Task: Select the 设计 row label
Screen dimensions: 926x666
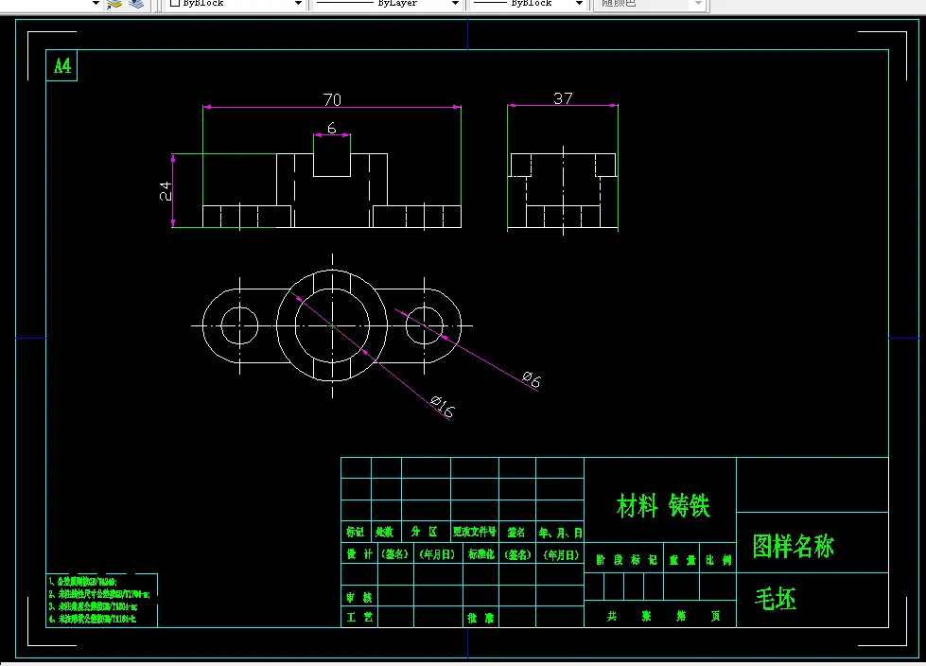Action: tap(359, 553)
